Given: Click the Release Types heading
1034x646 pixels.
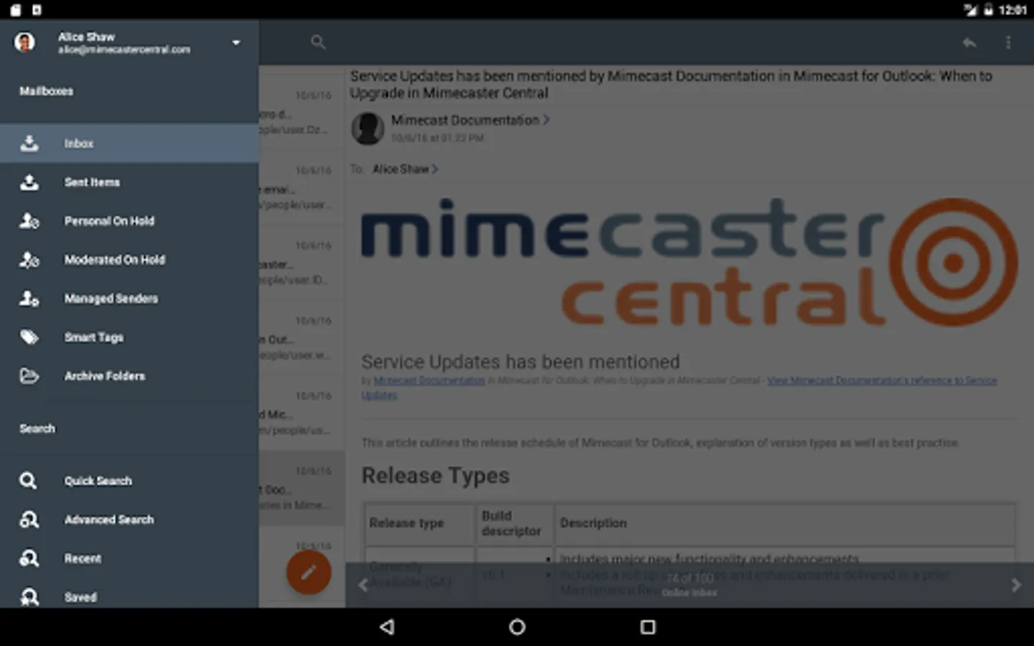Looking at the screenshot, I should 435,475.
